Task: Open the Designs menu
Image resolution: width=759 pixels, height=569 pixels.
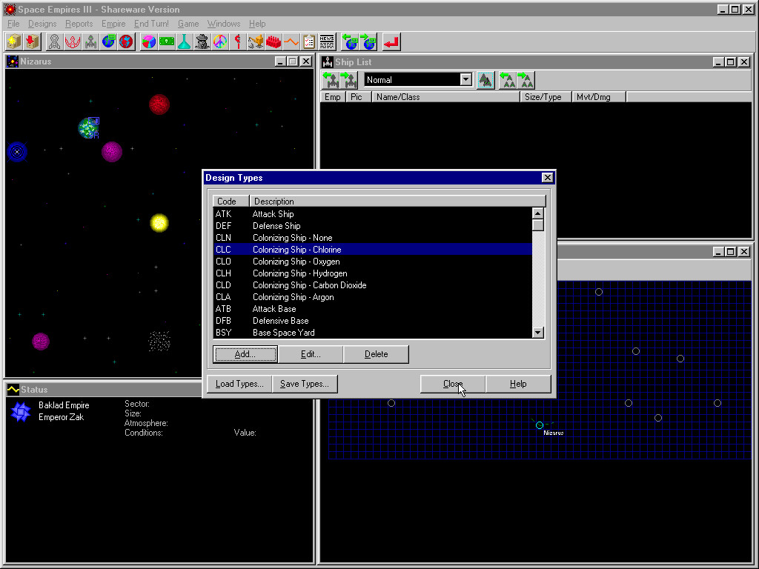Action: (42, 24)
